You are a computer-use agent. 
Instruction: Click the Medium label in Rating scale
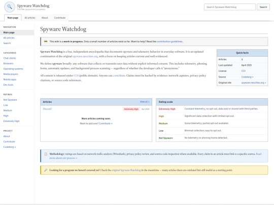[163, 124]
